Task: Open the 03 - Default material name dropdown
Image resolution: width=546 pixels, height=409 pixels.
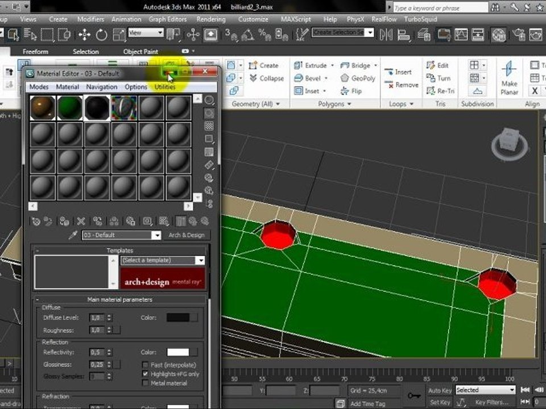Action: click(122, 235)
